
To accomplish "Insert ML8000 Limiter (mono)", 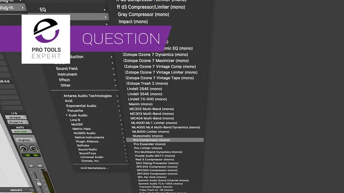I will (151, 132).
